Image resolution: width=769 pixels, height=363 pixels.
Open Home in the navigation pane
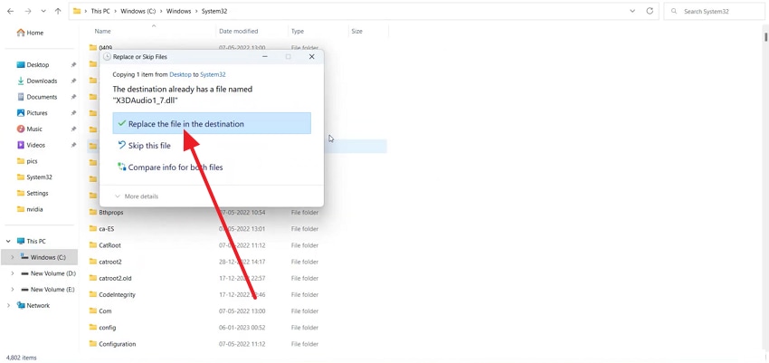click(x=34, y=33)
